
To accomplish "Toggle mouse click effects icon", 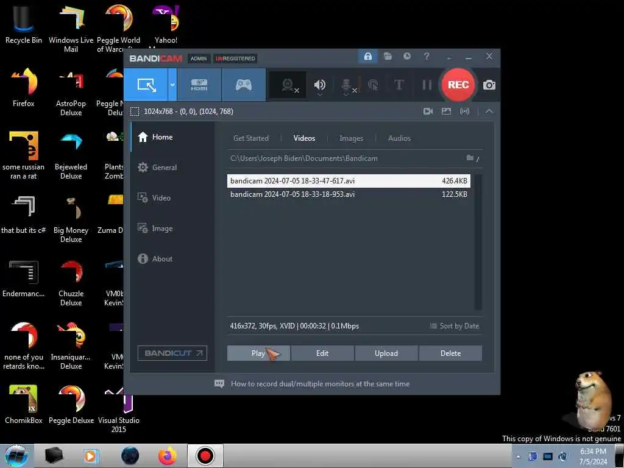I will [373, 85].
